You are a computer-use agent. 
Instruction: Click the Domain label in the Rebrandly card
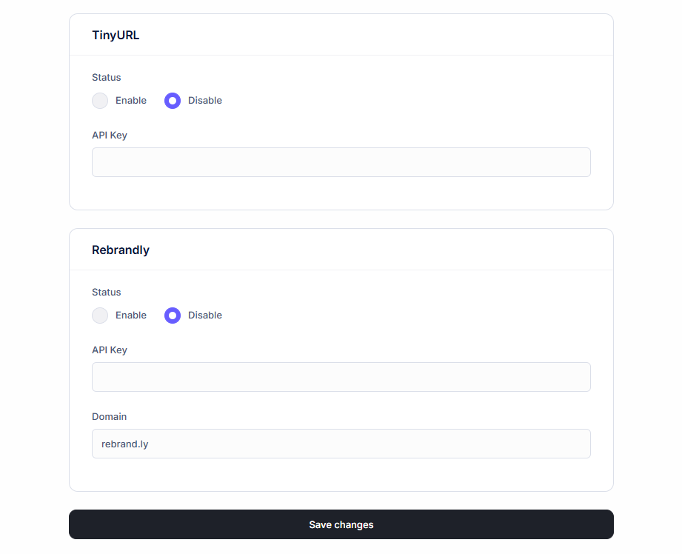pyautogui.click(x=110, y=416)
